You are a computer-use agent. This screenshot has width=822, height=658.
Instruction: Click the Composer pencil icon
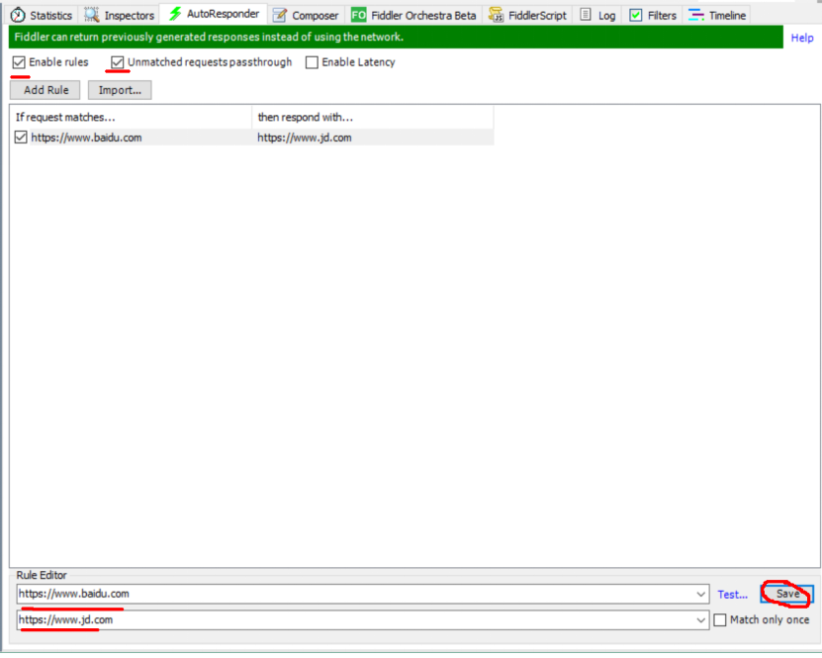pos(280,15)
